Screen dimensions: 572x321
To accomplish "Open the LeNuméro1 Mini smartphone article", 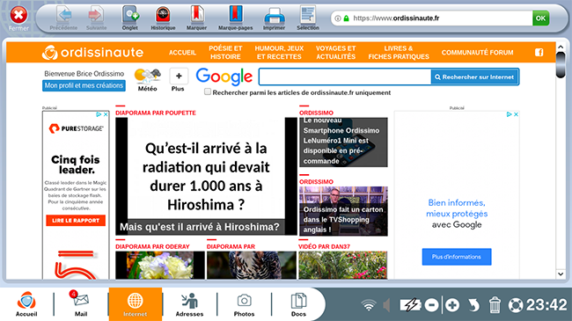I will (343, 142).
